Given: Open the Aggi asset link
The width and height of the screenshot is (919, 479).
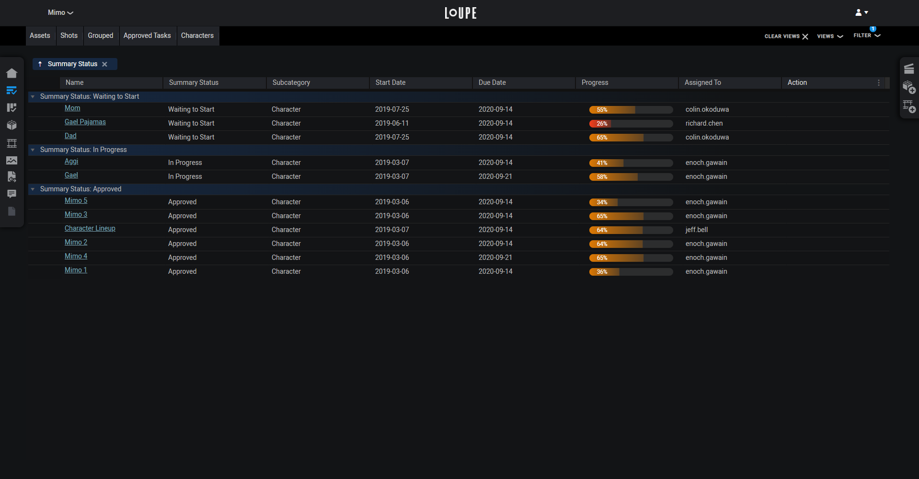Looking at the screenshot, I should click(71, 162).
